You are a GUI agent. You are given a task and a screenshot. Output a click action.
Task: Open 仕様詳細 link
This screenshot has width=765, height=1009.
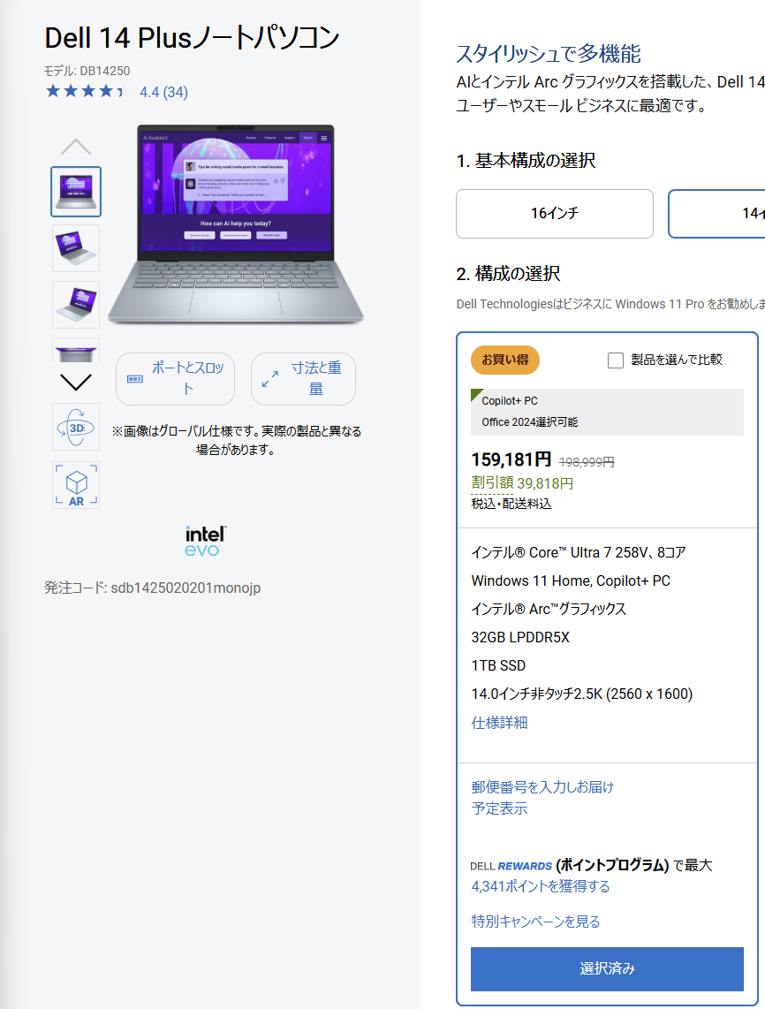[x=499, y=723]
